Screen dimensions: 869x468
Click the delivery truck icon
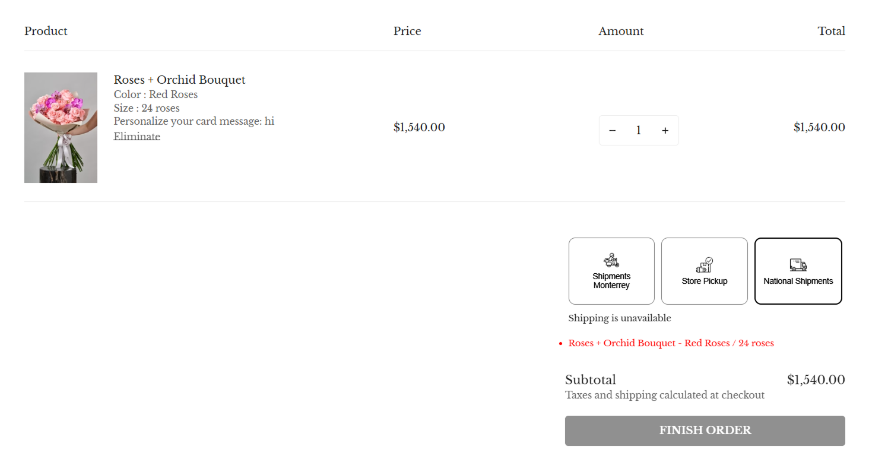click(798, 265)
